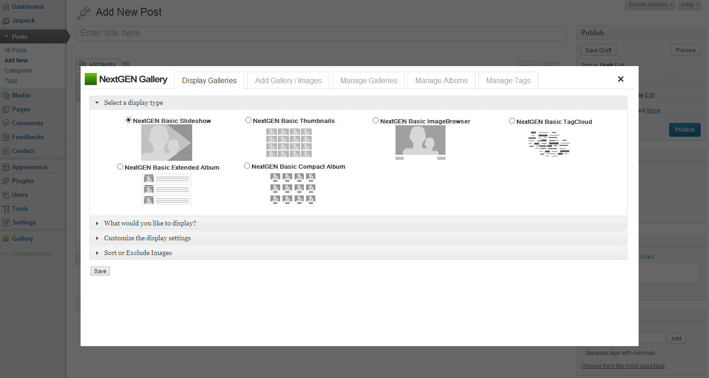Open the Manage Albums tab
Screen dimensions: 709x378
(441, 80)
